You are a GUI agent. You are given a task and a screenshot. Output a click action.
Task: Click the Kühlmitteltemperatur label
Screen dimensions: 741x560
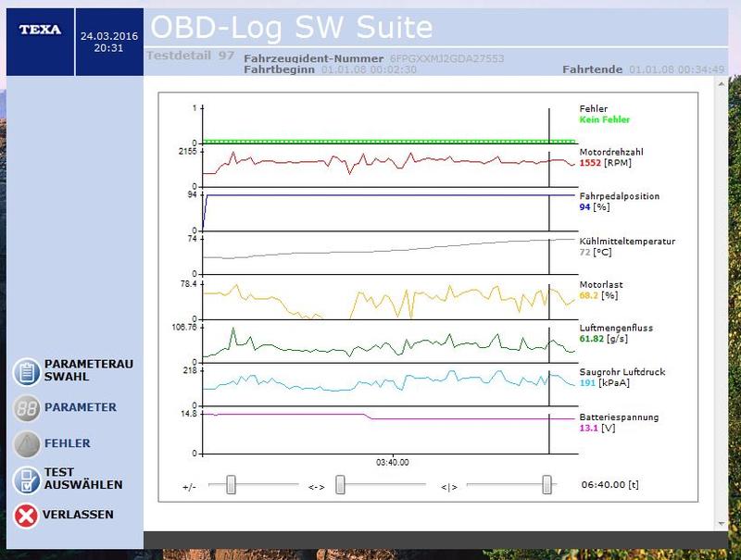tap(627, 241)
